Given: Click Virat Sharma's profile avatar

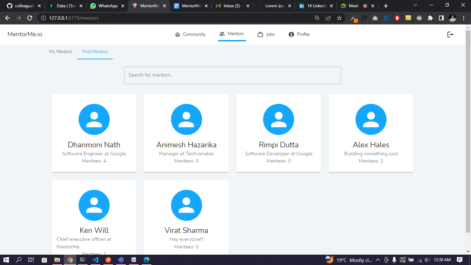Looking at the screenshot, I should 187,205.
